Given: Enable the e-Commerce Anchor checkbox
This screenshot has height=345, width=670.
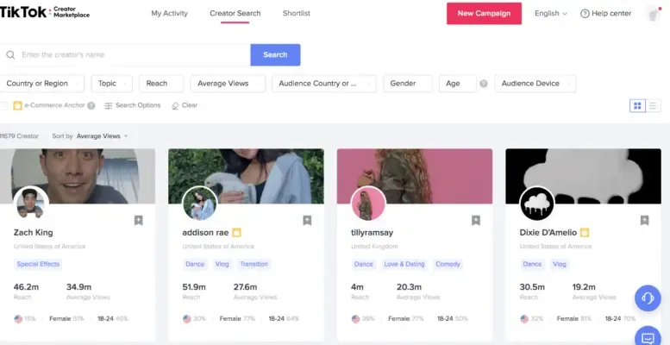Looking at the screenshot, I should click(x=3, y=105).
